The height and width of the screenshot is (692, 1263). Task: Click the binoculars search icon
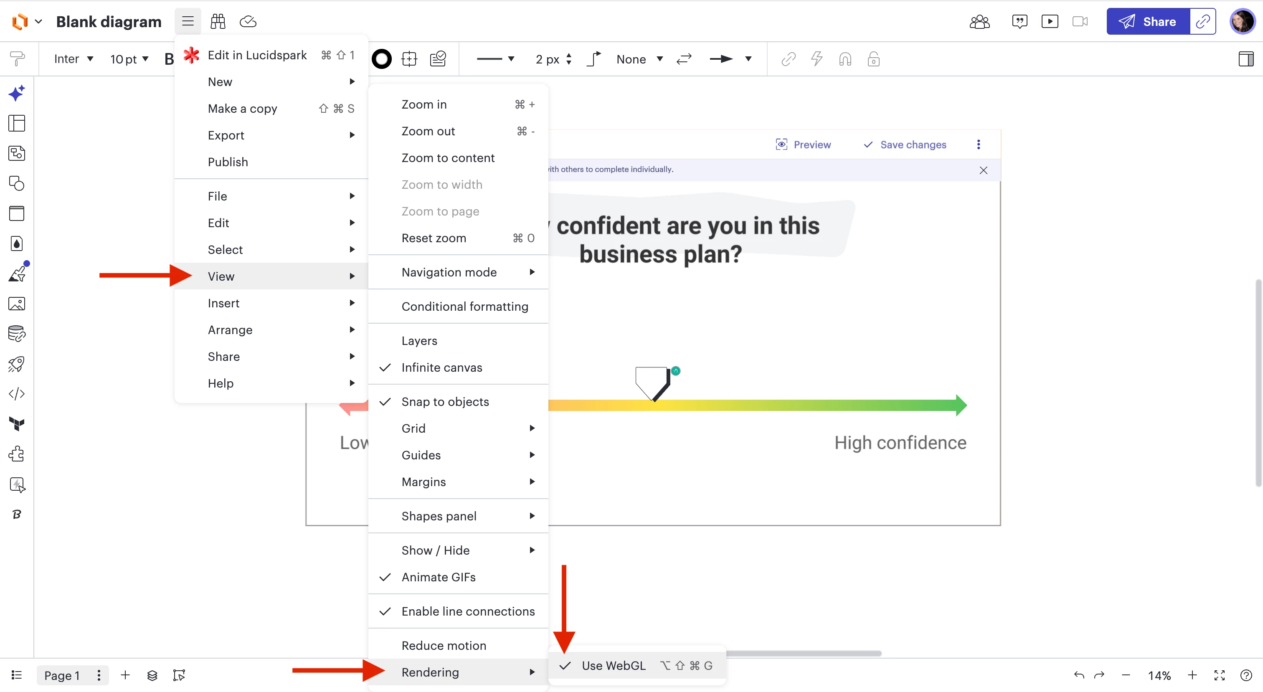218,21
